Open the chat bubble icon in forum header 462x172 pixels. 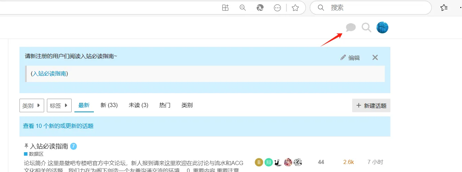pyautogui.click(x=351, y=27)
